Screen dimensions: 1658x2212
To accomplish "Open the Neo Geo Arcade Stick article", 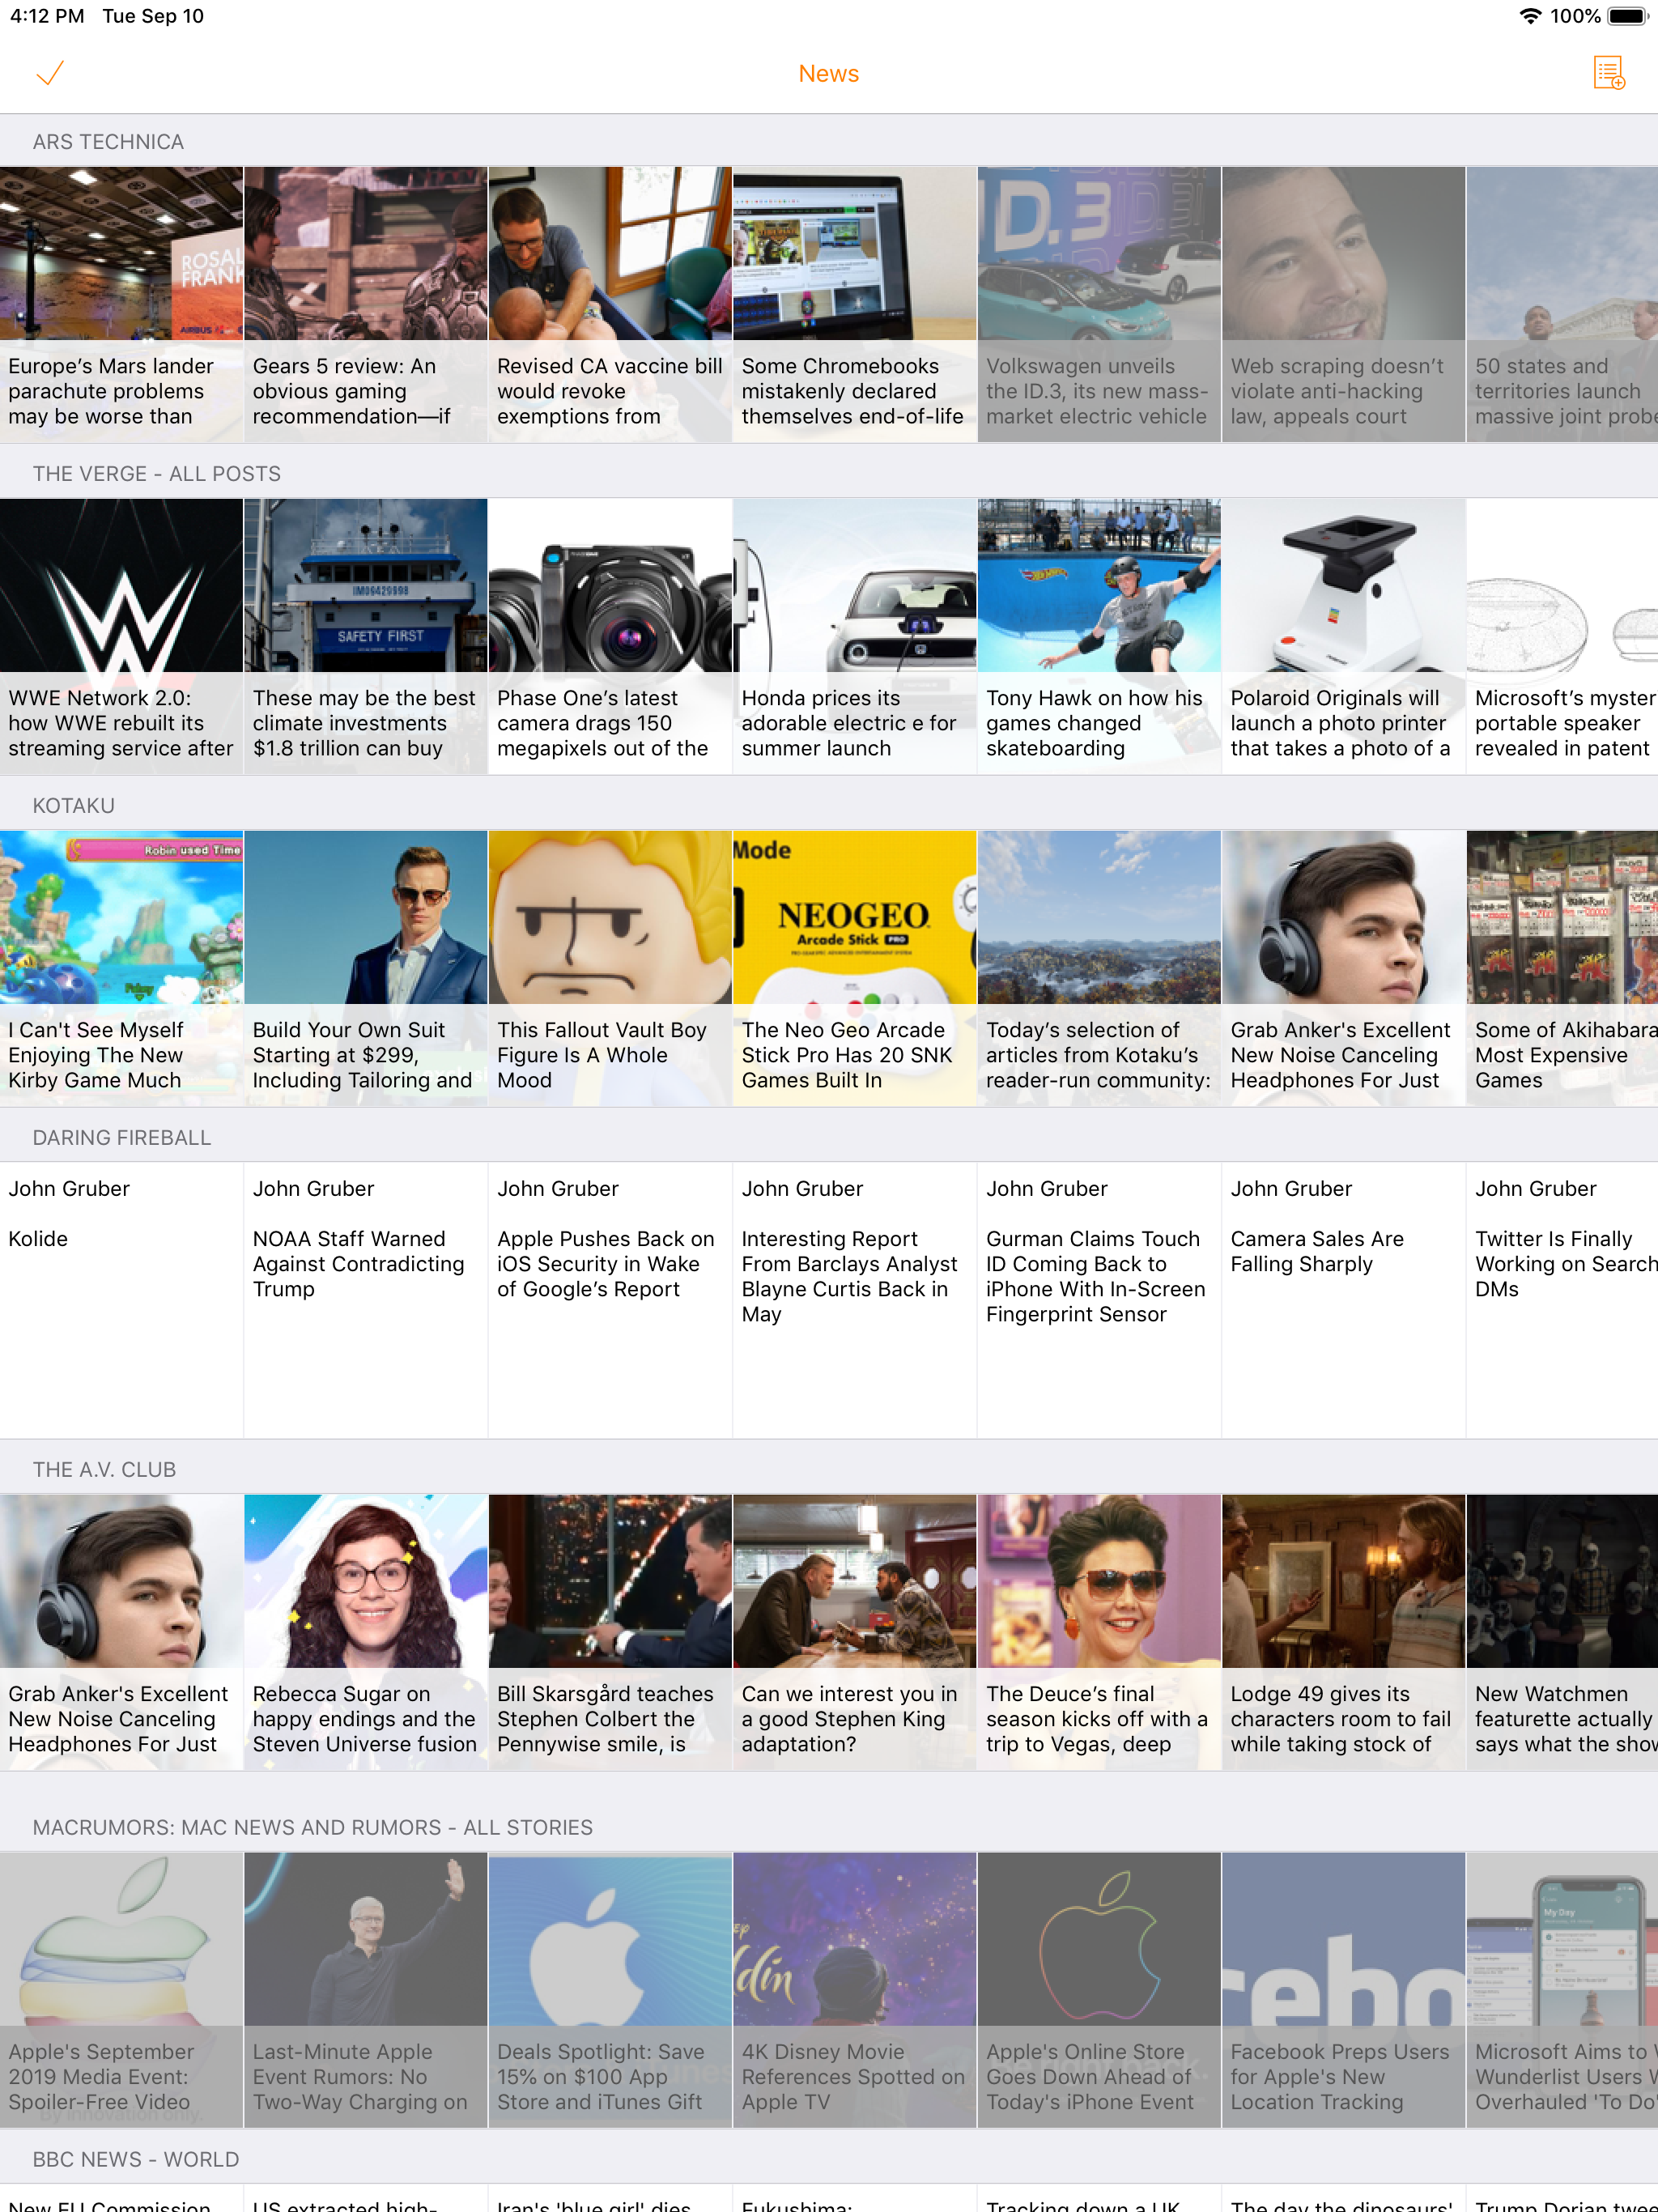I will [x=854, y=968].
